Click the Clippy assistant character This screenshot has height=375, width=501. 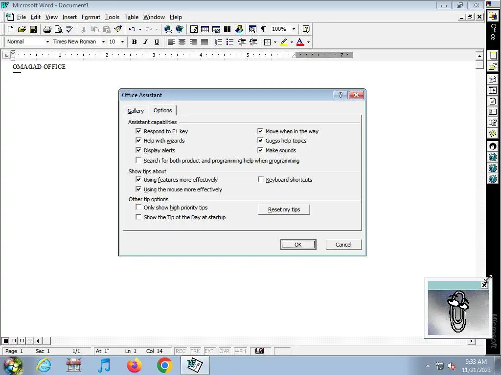[x=457, y=312]
